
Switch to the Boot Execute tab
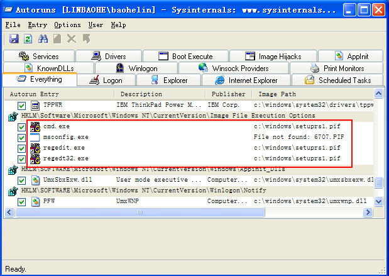[185, 56]
